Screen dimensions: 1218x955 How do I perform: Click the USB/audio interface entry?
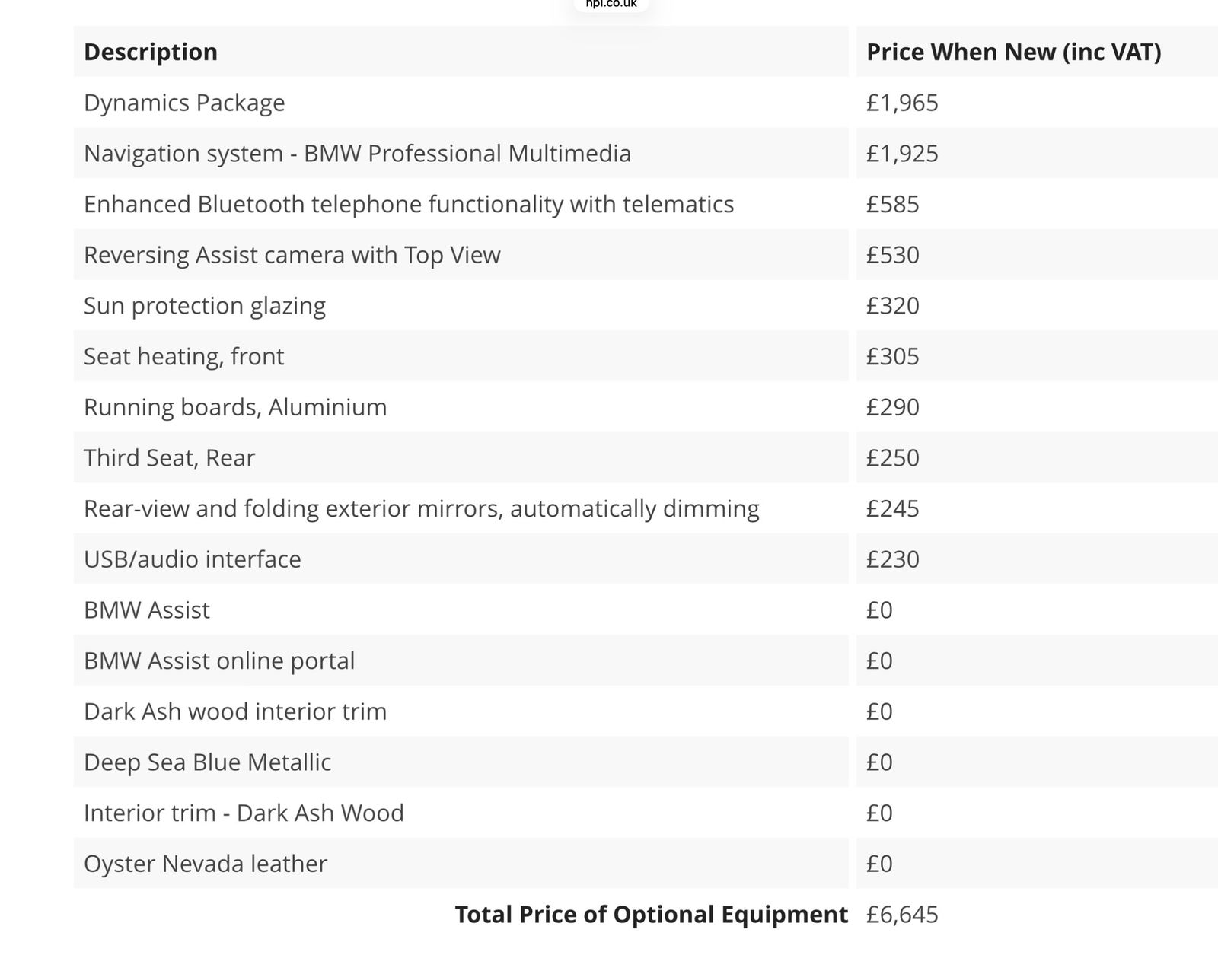(x=193, y=559)
